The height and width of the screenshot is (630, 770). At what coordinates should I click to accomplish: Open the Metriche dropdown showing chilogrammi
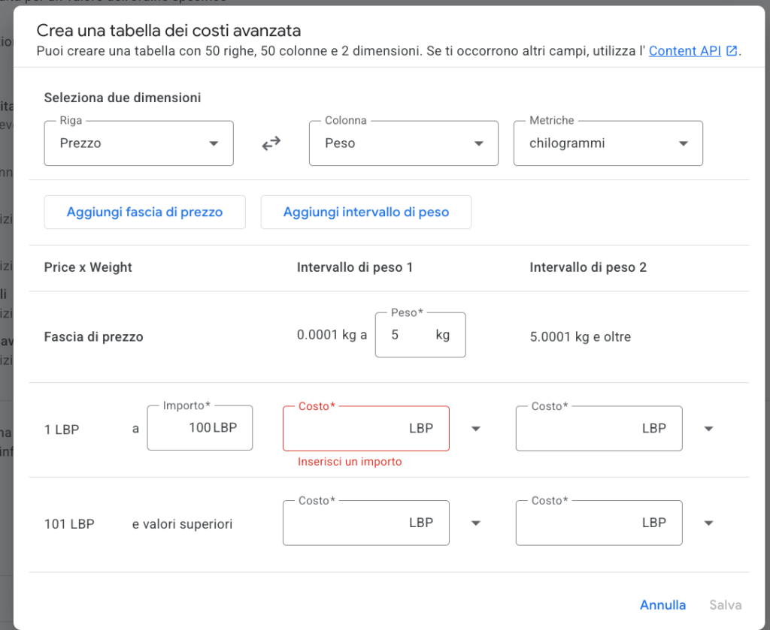(608, 143)
